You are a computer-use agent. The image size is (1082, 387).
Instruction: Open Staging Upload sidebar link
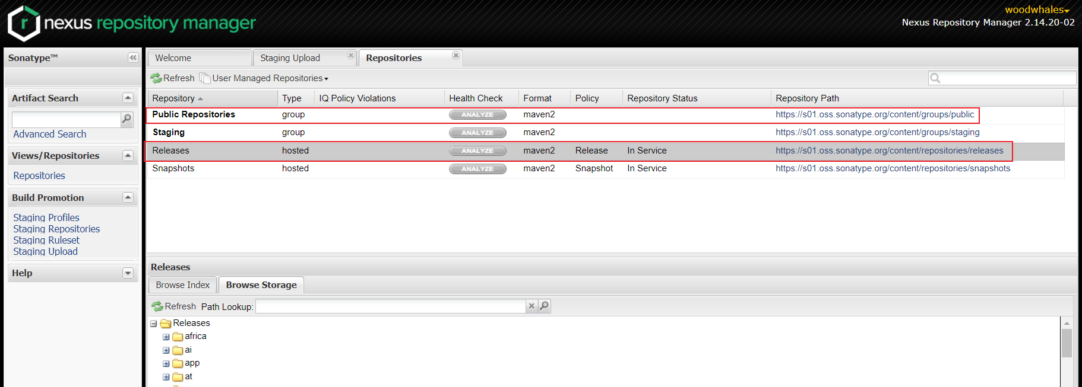coord(46,251)
